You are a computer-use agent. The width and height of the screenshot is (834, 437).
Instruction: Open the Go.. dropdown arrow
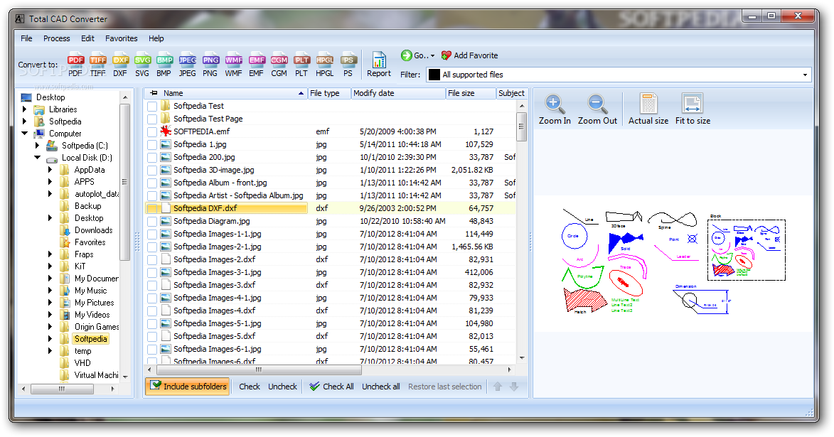click(432, 56)
